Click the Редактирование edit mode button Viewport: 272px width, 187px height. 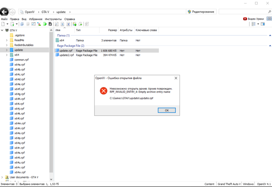pos(201,12)
